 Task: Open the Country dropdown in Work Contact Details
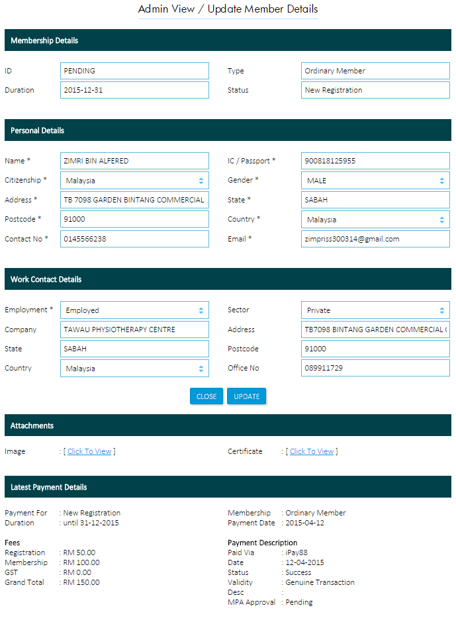134,369
